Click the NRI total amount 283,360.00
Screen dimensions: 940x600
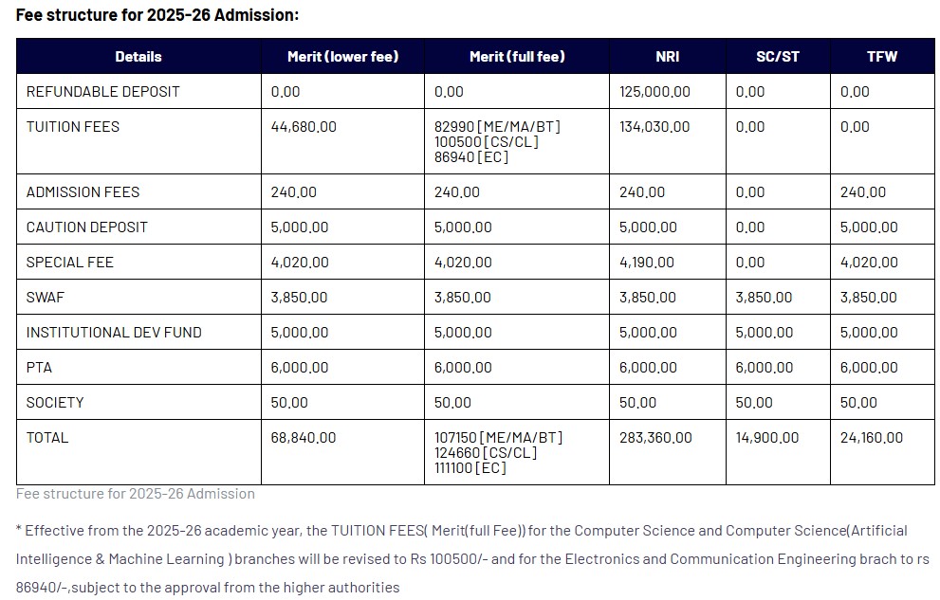coord(655,438)
